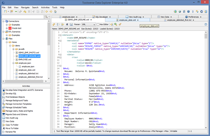Screen dimensions: 210x136
Task: Click the blue gear icon in top-right toolbar
Action: 188,12
